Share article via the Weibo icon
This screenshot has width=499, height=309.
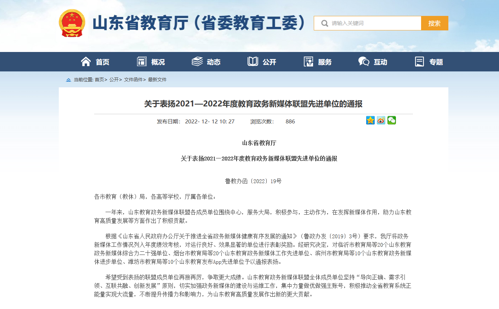pyautogui.click(x=381, y=121)
